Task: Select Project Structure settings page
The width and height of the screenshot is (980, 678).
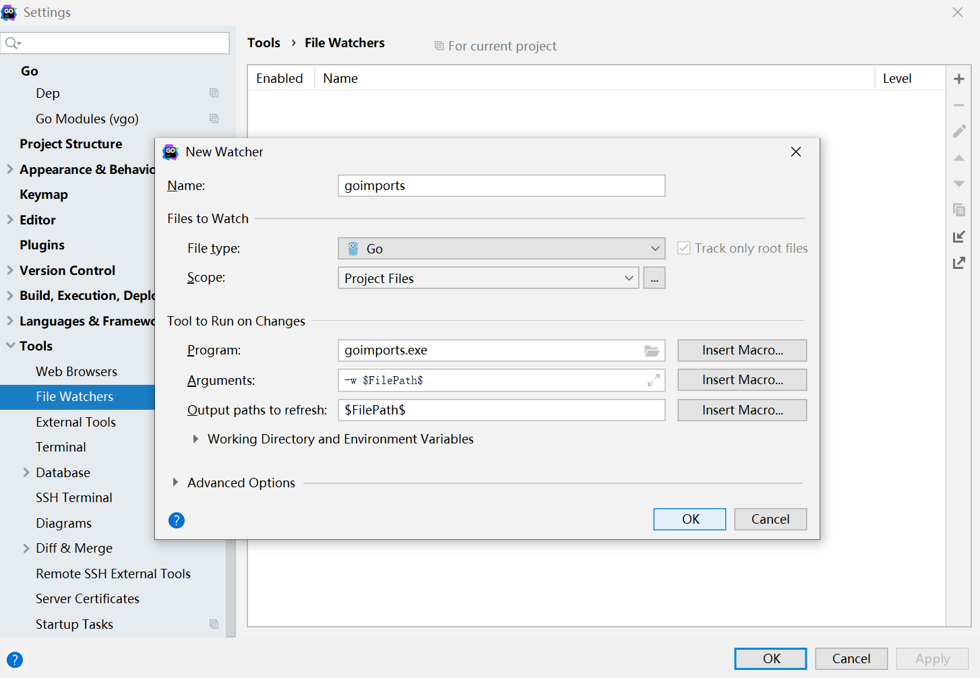Action: point(71,144)
